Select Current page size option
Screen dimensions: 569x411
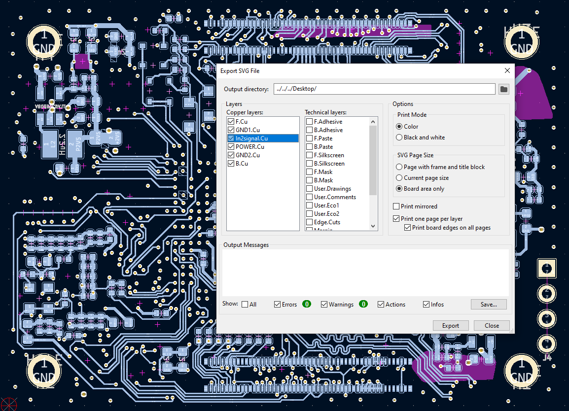coord(399,178)
